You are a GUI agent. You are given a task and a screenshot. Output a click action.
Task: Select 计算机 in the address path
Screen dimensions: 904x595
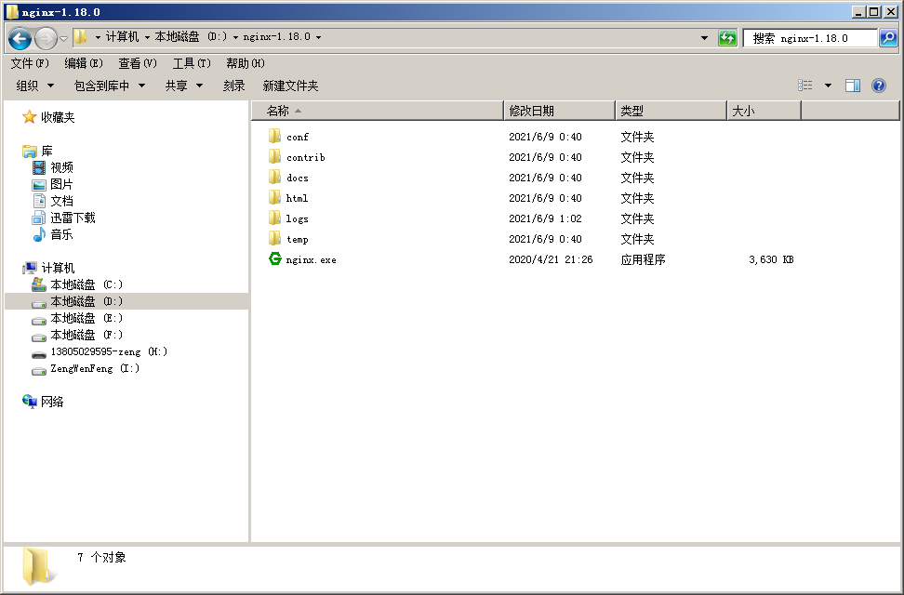click(122, 37)
